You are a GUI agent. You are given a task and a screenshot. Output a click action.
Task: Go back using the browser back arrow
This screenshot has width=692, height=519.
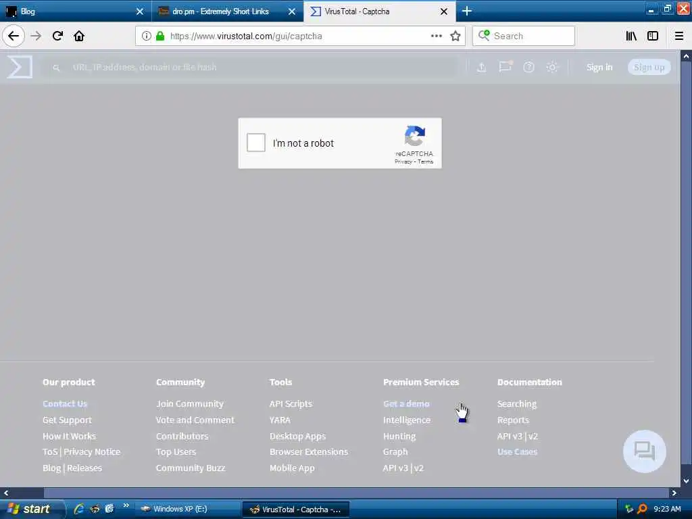pyautogui.click(x=14, y=36)
